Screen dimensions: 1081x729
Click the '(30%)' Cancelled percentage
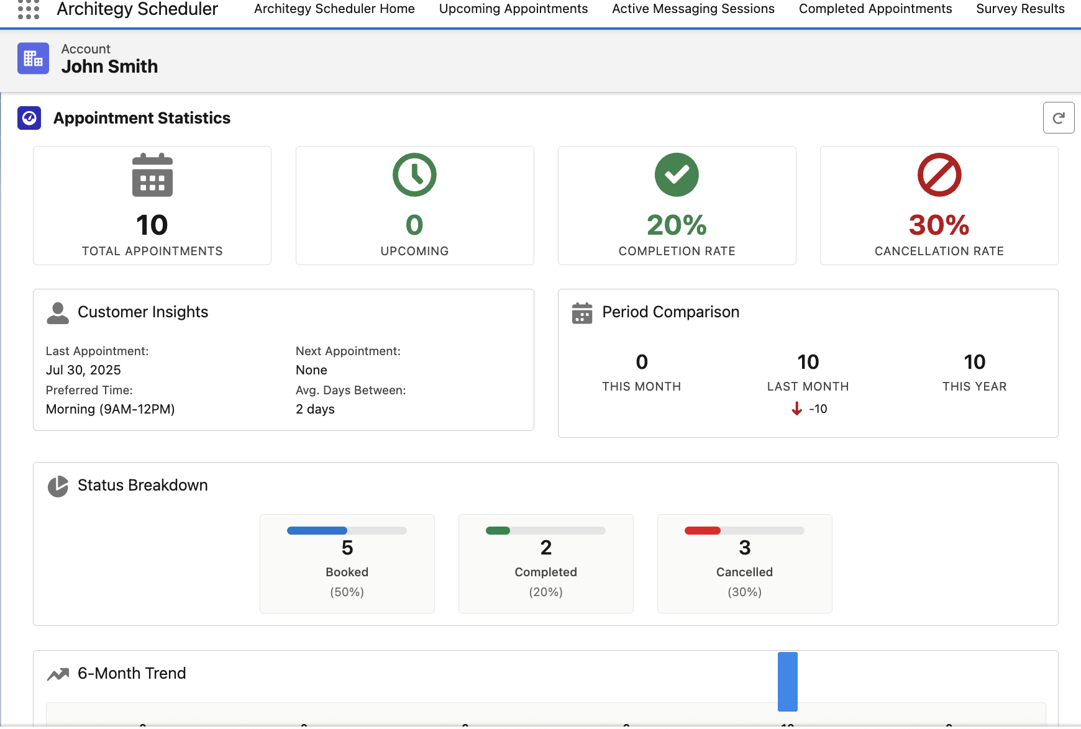pyautogui.click(x=744, y=592)
